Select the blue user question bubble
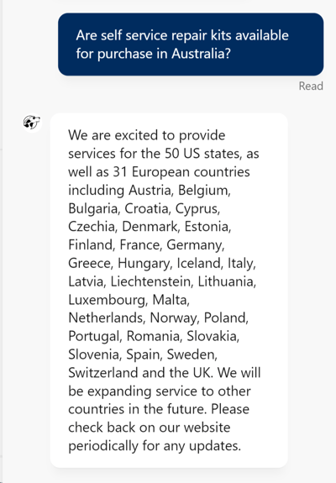This screenshot has height=483, width=336. point(191,45)
